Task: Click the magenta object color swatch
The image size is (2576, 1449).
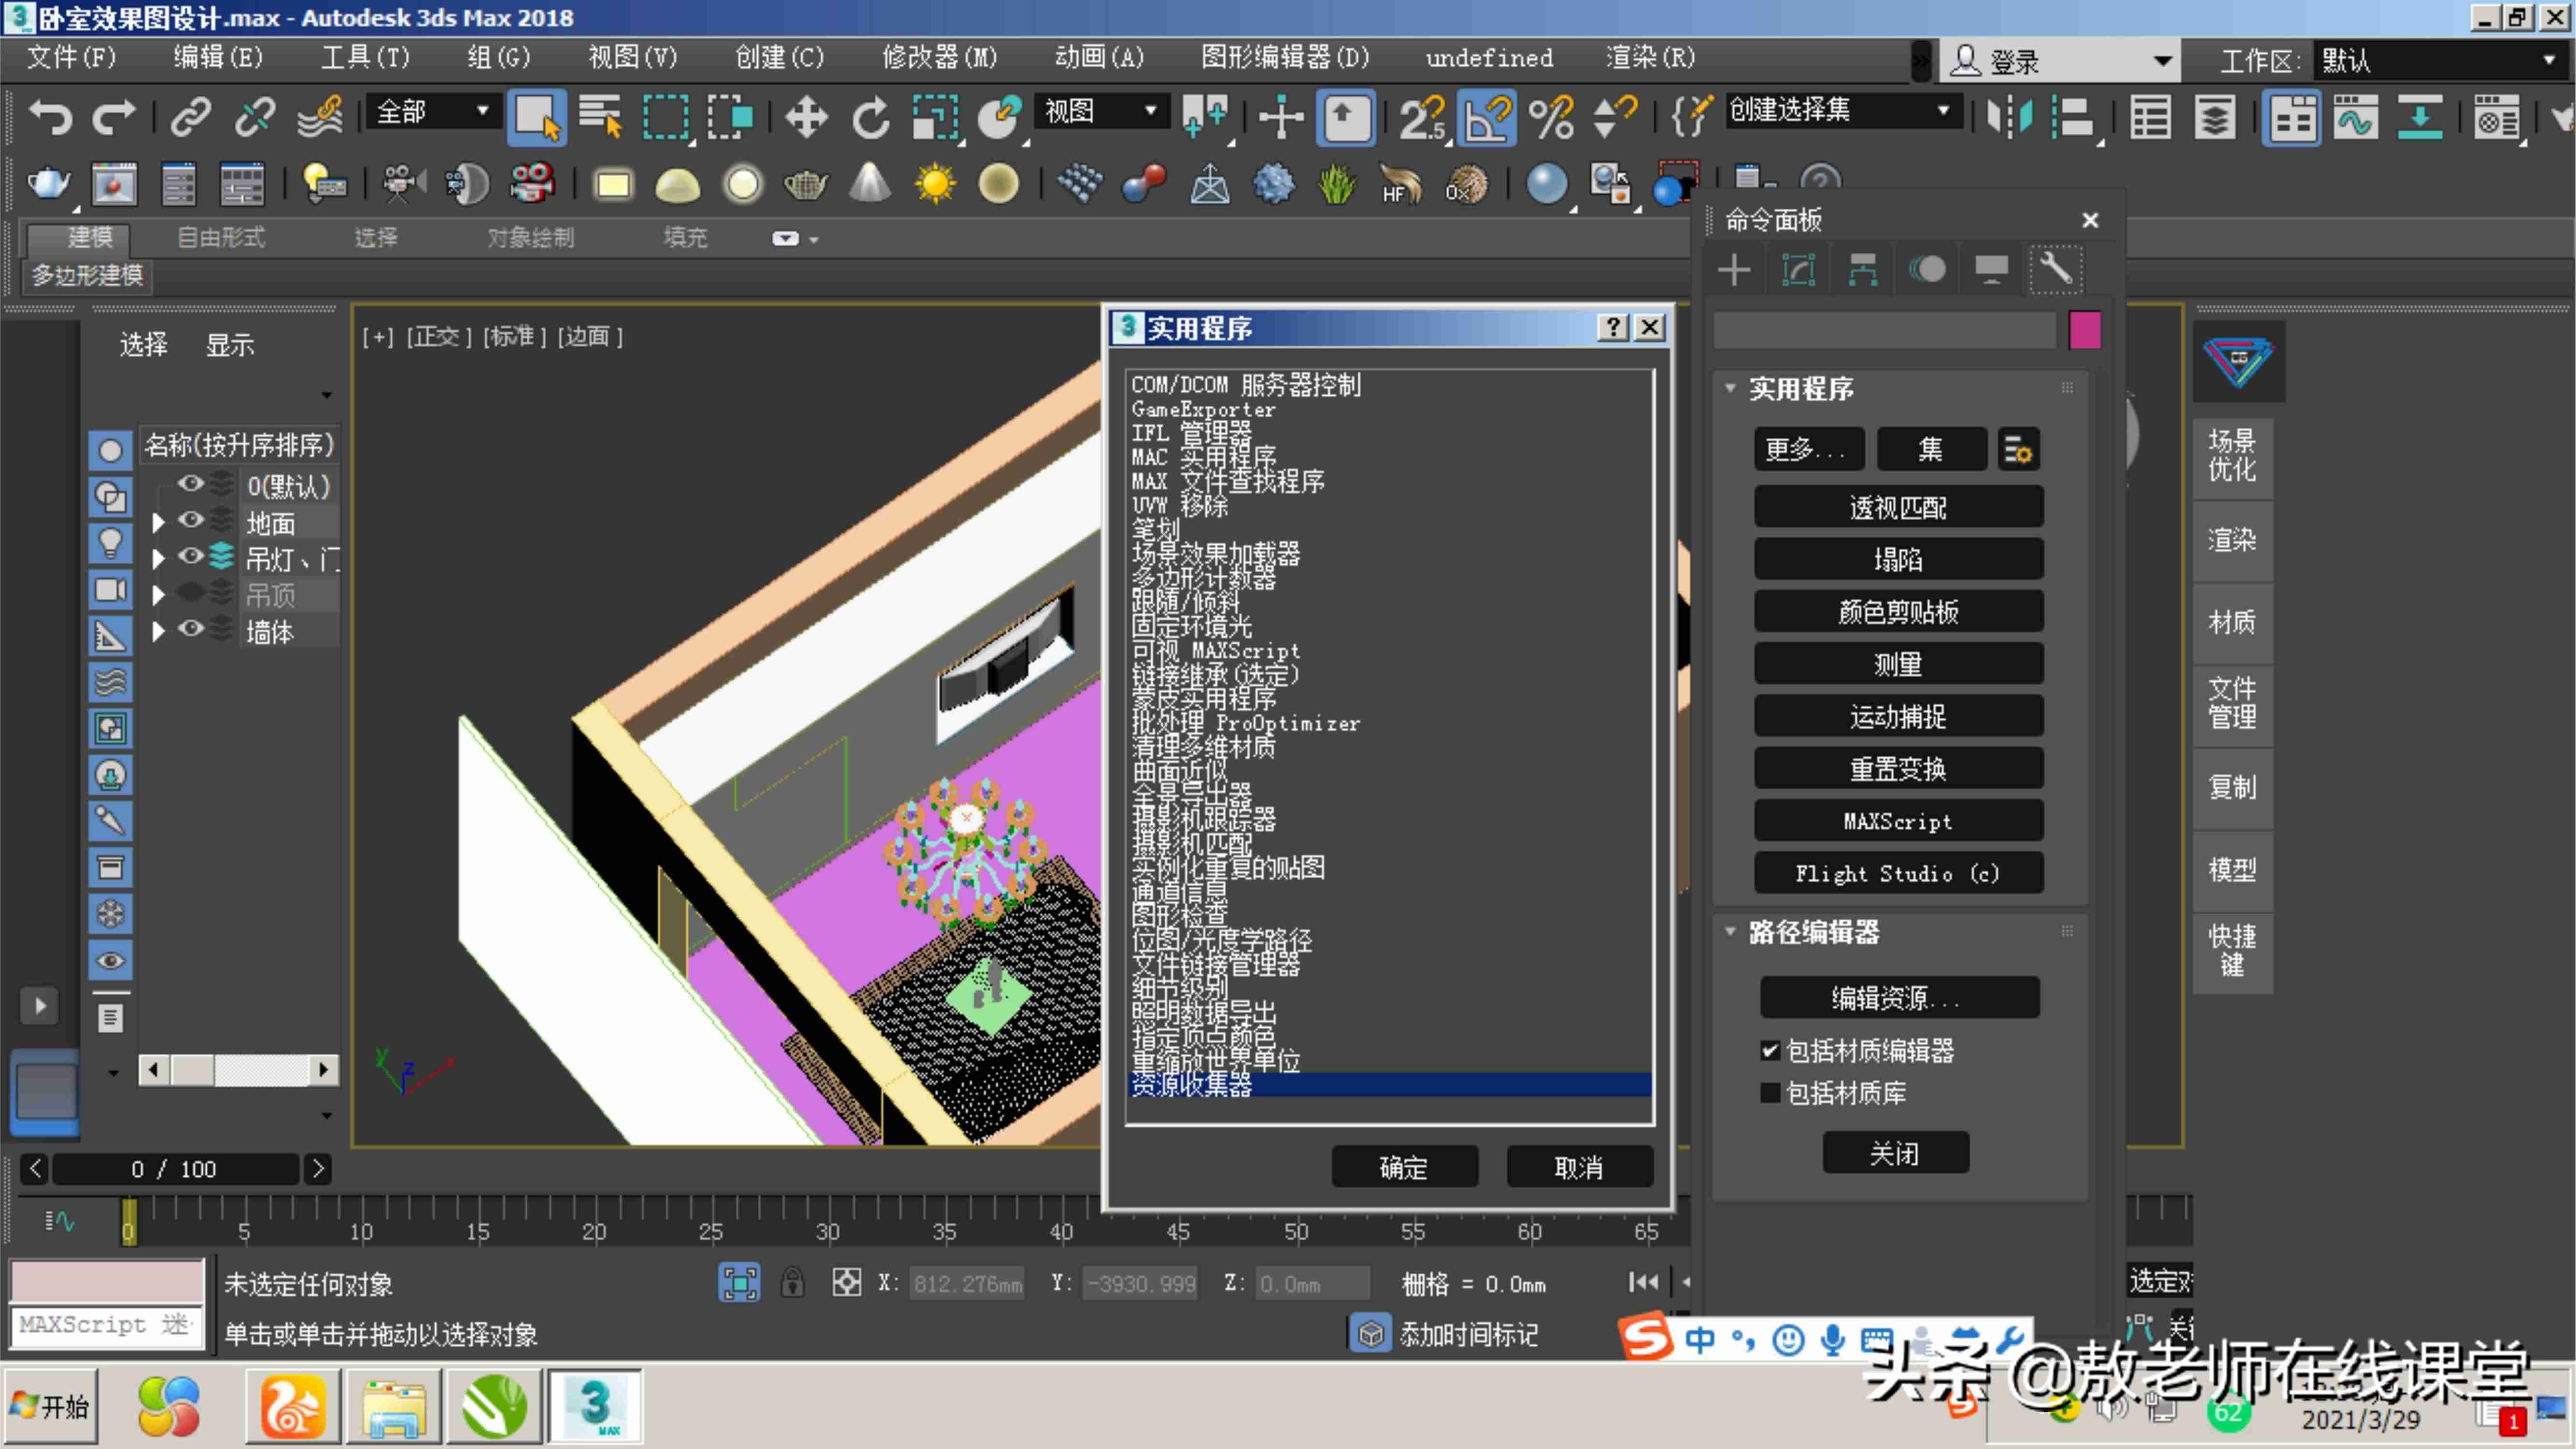Action: click(2084, 330)
